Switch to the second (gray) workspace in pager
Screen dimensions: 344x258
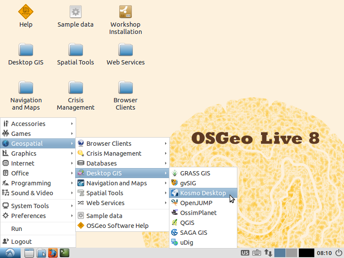292,253
